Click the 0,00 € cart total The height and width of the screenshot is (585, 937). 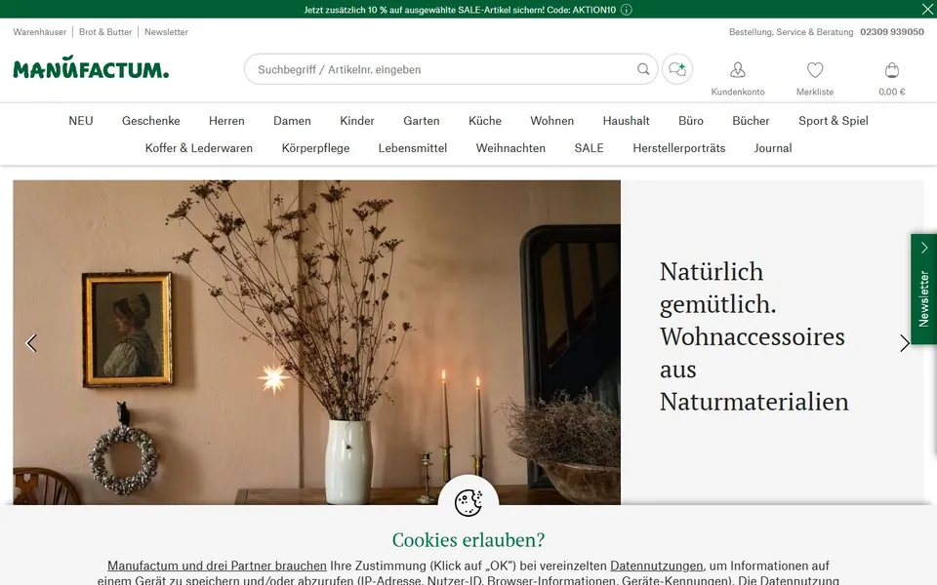pos(891,92)
